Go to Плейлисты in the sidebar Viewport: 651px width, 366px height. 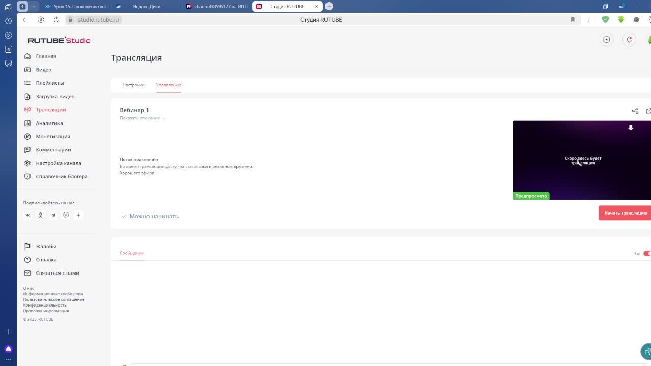pos(49,83)
